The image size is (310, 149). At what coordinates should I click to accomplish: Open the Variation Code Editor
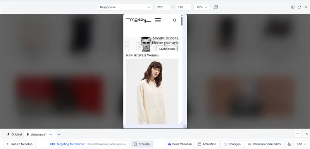point(265,144)
